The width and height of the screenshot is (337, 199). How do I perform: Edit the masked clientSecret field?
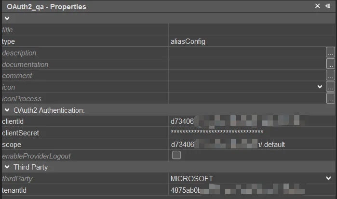click(x=252, y=133)
